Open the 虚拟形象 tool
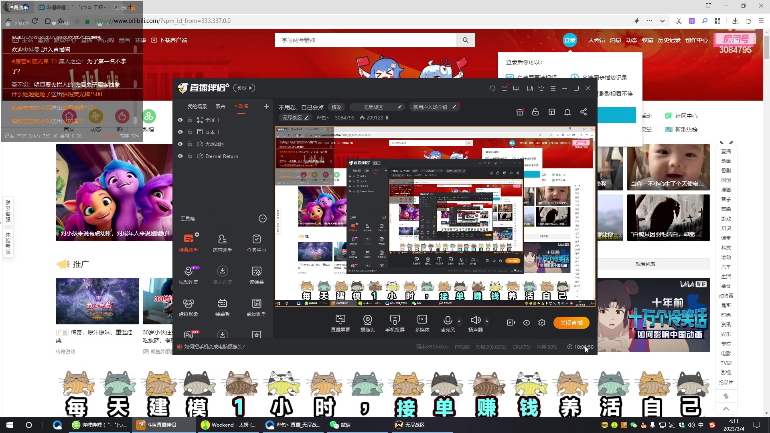The image size is (770, 433). click(188, 307)
